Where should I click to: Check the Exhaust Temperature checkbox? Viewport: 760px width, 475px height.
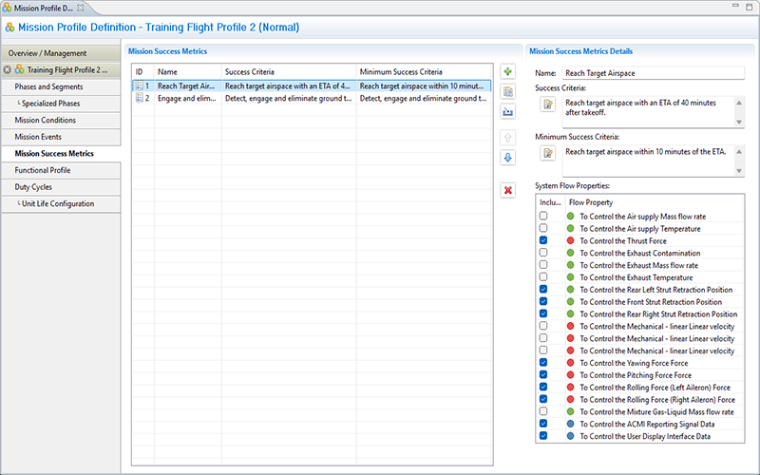[543, 276]
